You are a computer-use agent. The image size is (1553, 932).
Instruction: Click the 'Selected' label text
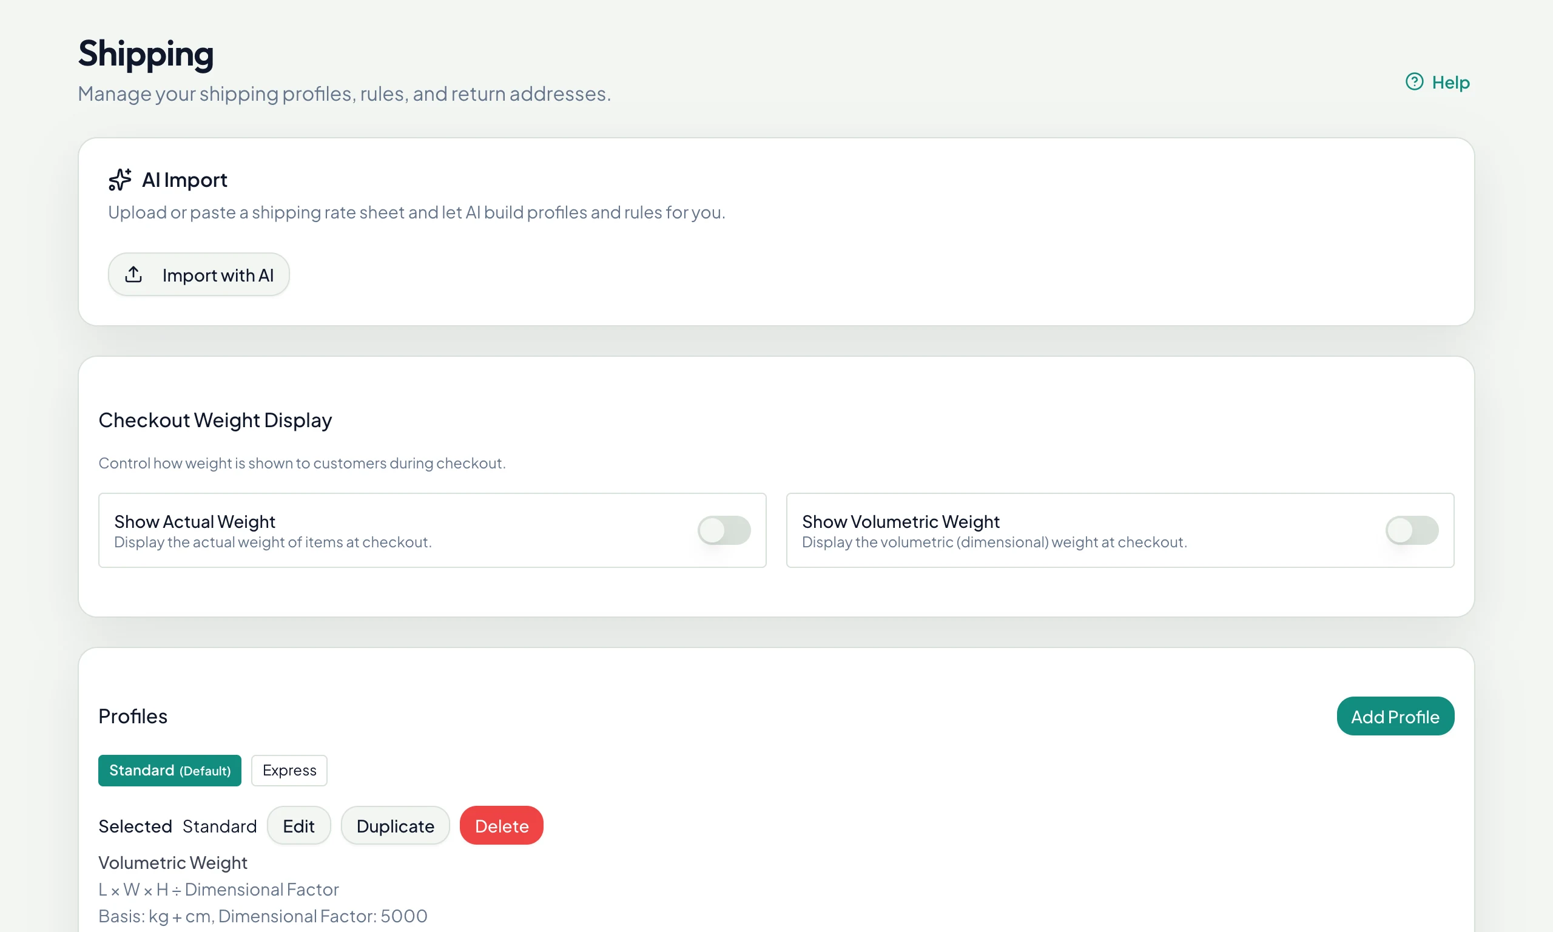click(135, 826)
